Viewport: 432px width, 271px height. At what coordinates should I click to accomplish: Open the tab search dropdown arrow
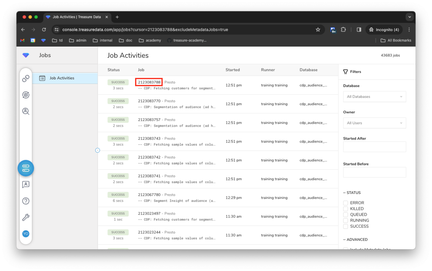pos(409,17)
